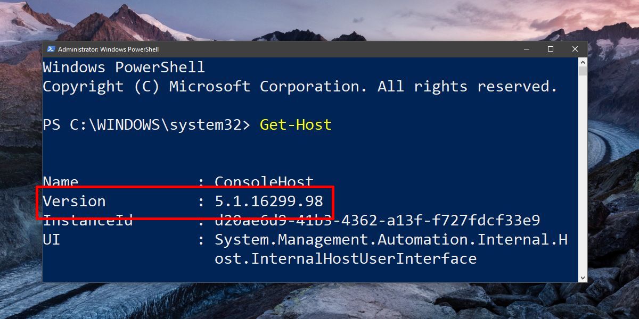Click the empty scrollbar track below the thumb
This screenshot has height=319, width=639.
coord(583,175)
